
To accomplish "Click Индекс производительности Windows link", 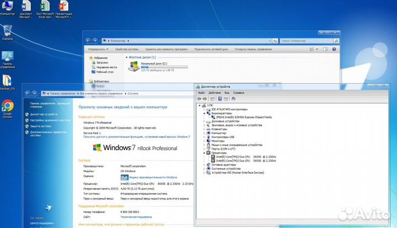I will (x=153, y=177).
